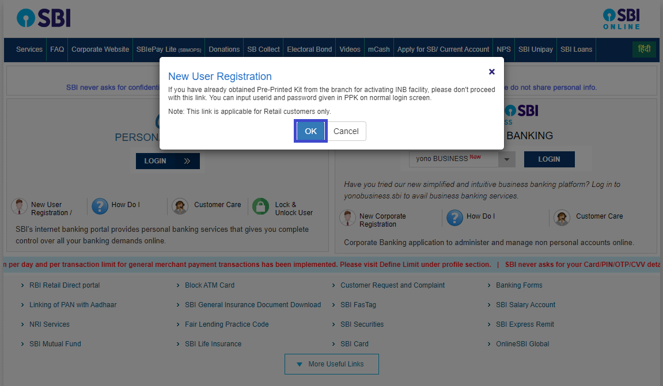Click the personal banking How Do I question icon
The image size is (663, 386).
(100, 207)
